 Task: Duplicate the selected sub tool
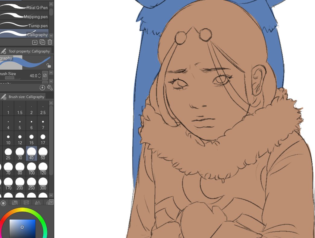coord(43,42)
